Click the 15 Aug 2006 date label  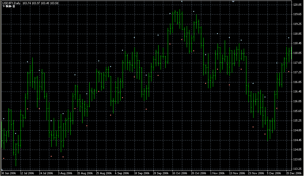(85, 173)
